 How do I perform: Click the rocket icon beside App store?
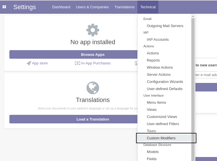coord(29,63)
